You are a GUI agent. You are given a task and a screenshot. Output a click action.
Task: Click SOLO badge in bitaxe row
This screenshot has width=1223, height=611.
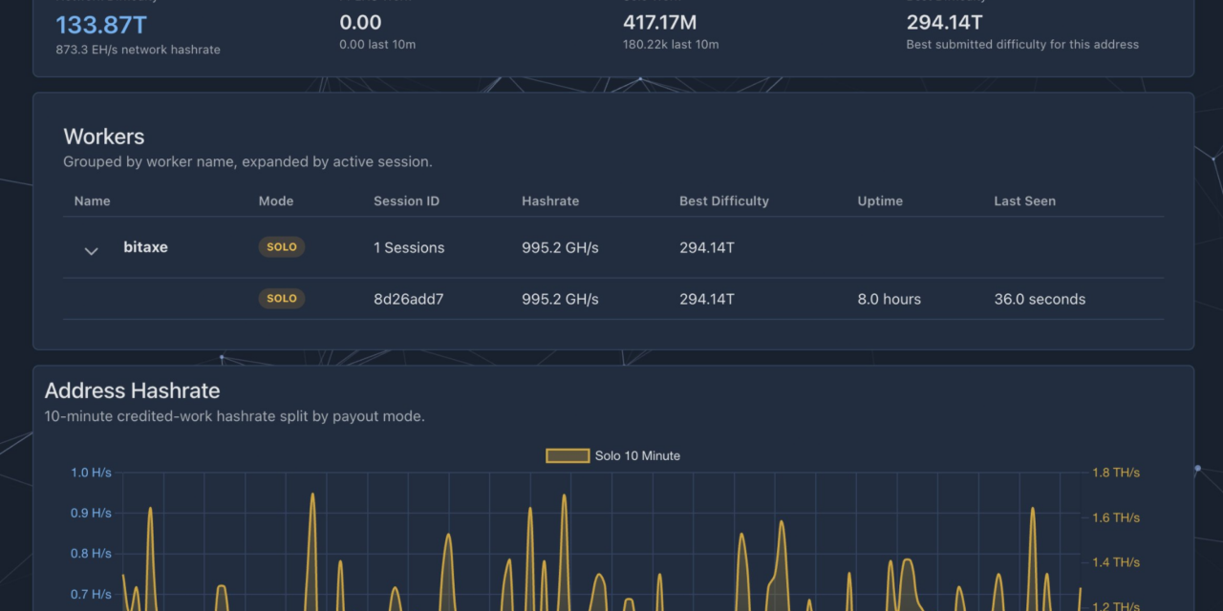(282, 247)
